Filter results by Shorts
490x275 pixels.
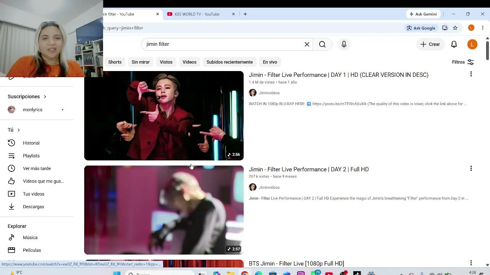tap(115, 62)
